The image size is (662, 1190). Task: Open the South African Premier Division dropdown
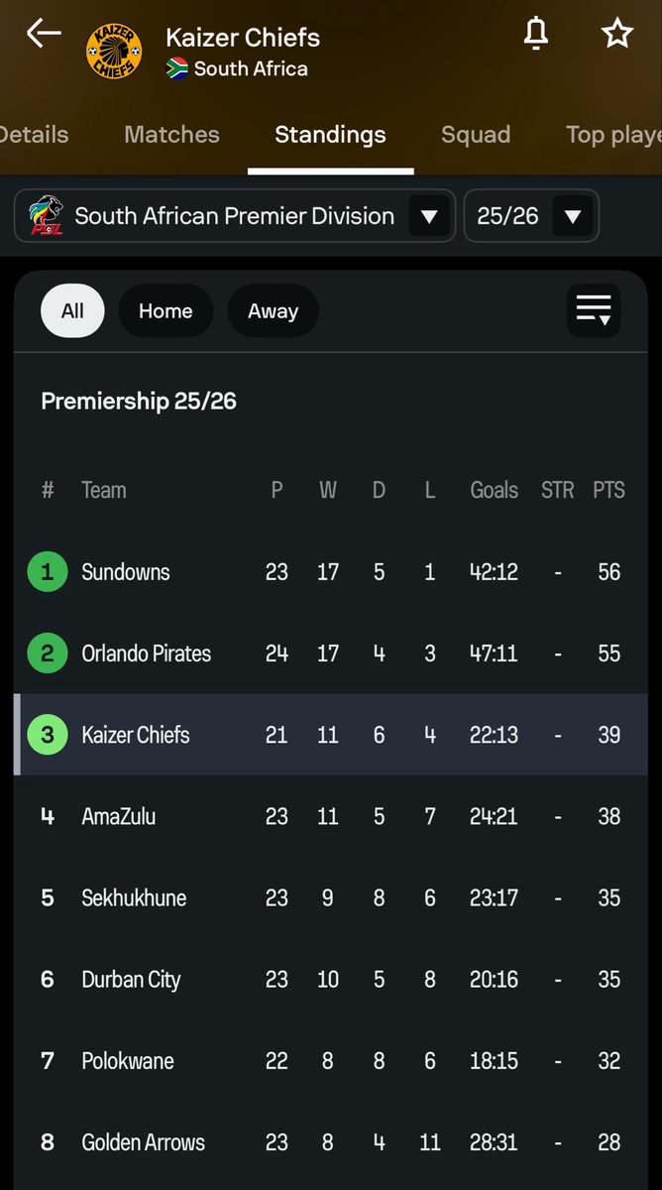pyautogui.click(x=235, y=215)
